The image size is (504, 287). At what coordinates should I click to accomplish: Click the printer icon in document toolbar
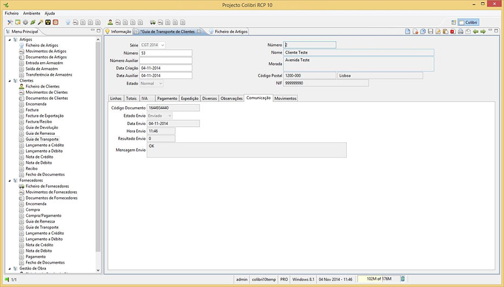pos(460,32)
